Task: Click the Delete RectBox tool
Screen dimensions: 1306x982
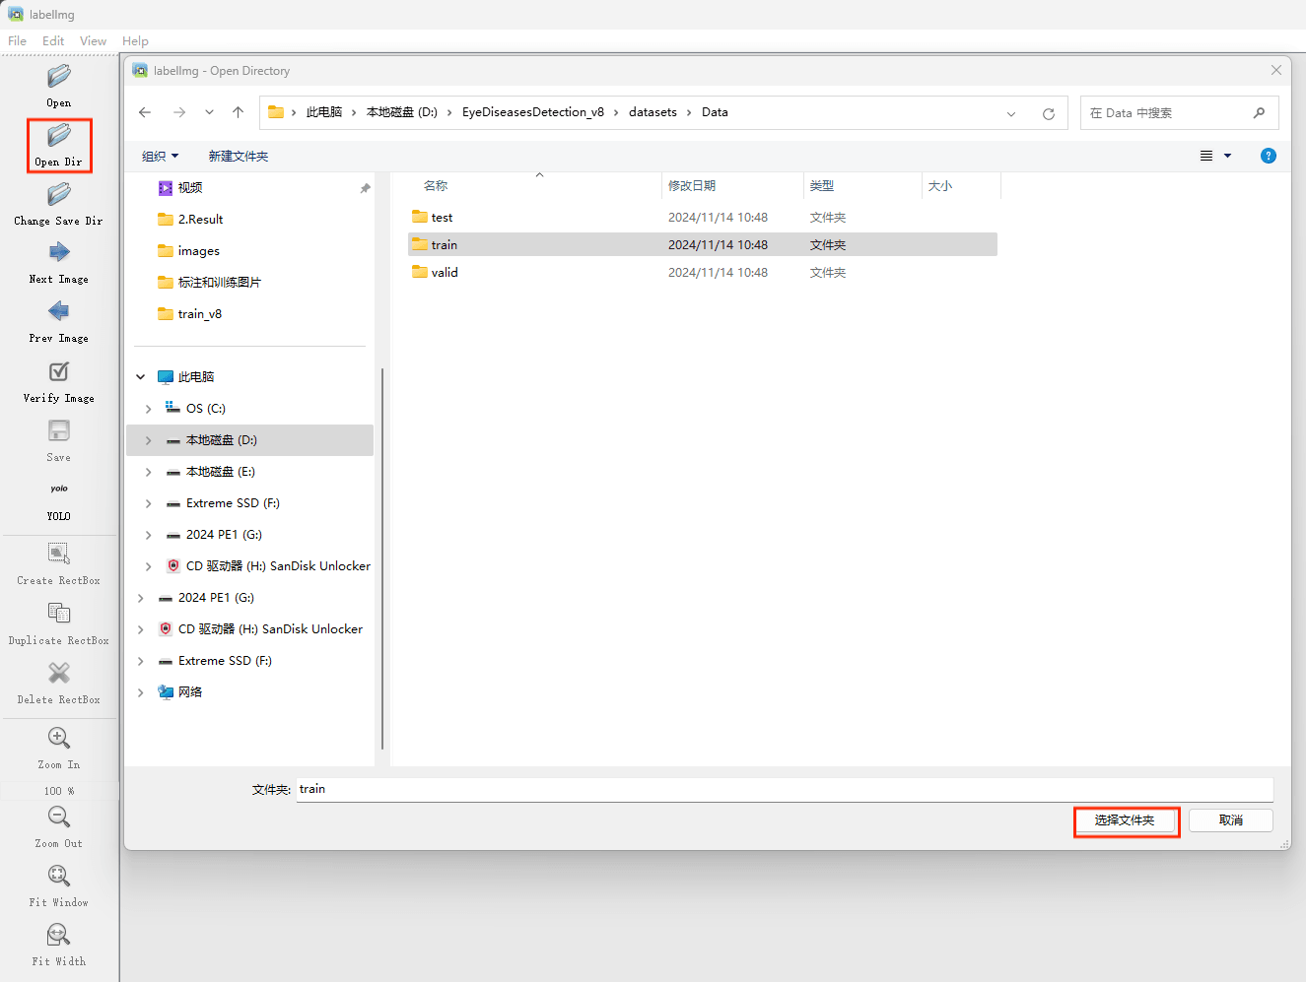Action: point(59,673)
